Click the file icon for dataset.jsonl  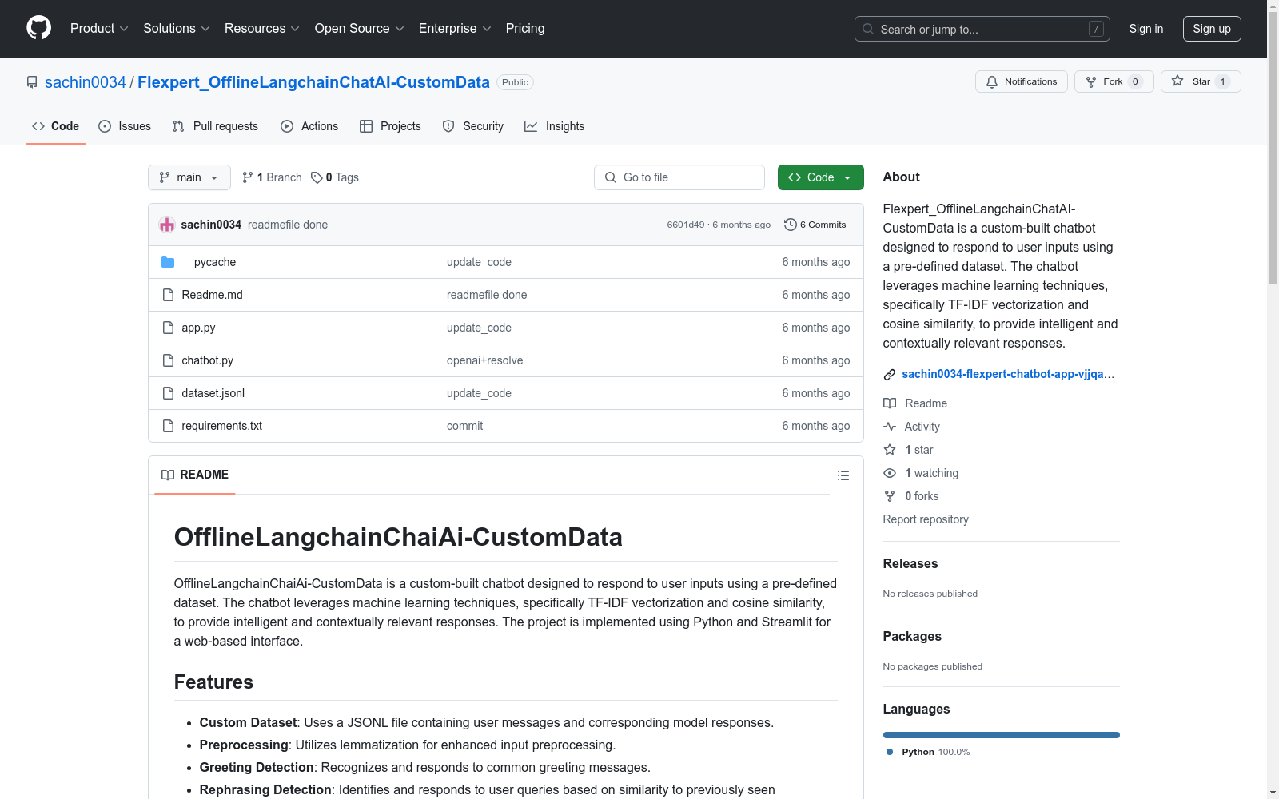tap(168, 393)
